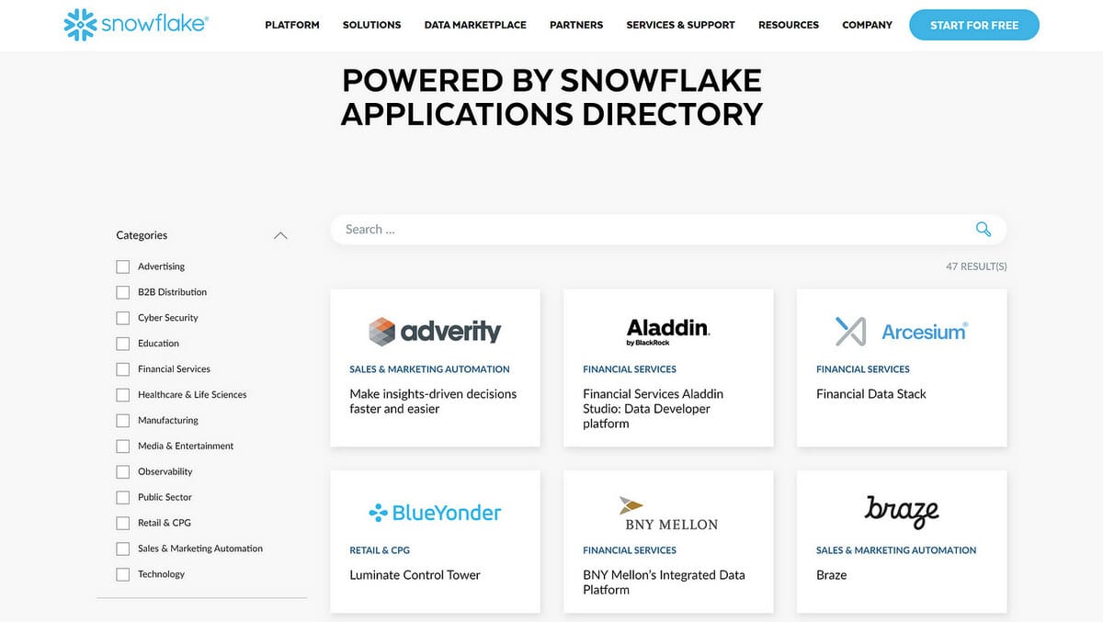Image resolution: width=1103 pixels, height=622 pixels.
Task: Click the Financial Services tag under Arcesium
Action: pyautogui.click(x=863, y=369)
